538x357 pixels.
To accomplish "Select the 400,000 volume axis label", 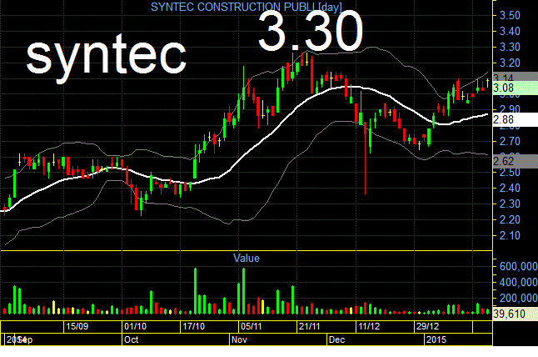I will pos(519,283).
